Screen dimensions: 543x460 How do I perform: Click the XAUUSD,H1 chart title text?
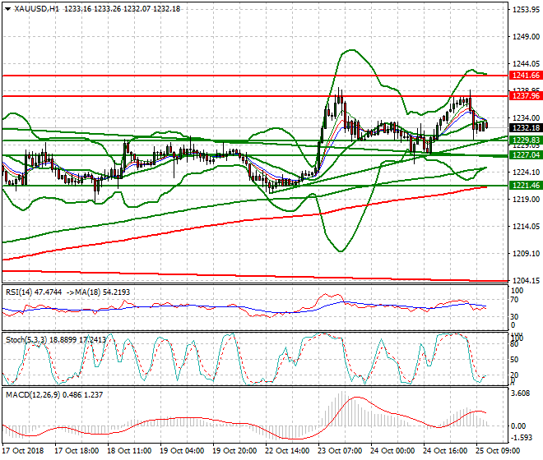37,9
